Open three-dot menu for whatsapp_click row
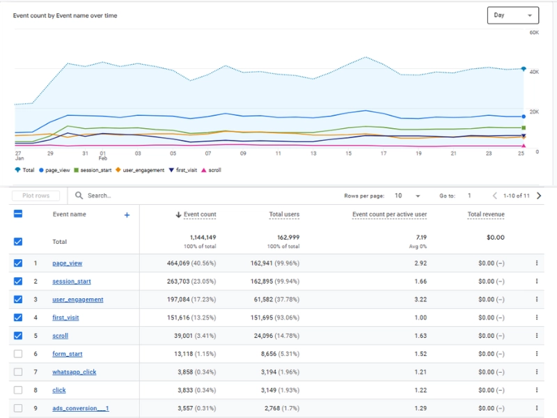Viewport: 557px width, 418px height. click(537, 372)
